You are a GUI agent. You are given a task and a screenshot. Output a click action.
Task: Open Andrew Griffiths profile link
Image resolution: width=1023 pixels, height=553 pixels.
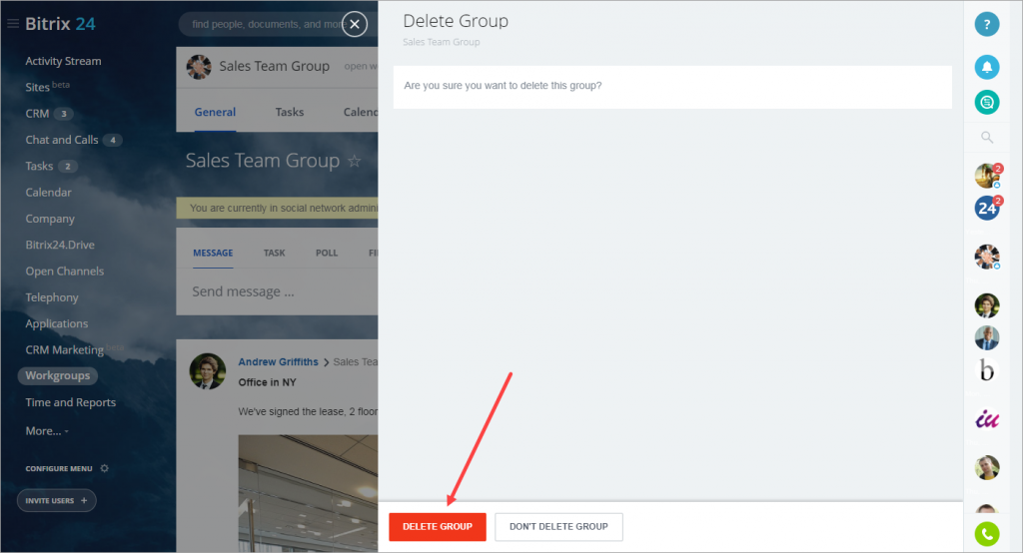click(x=278, y=362)
